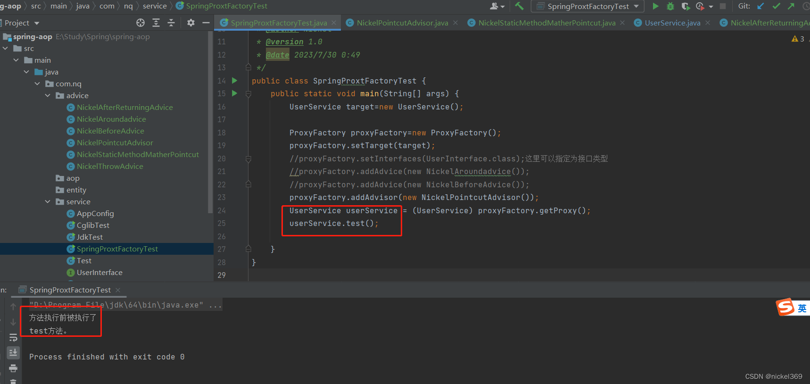
Task: Open UserInterface in the tree
Action: (x=99, y=273)
